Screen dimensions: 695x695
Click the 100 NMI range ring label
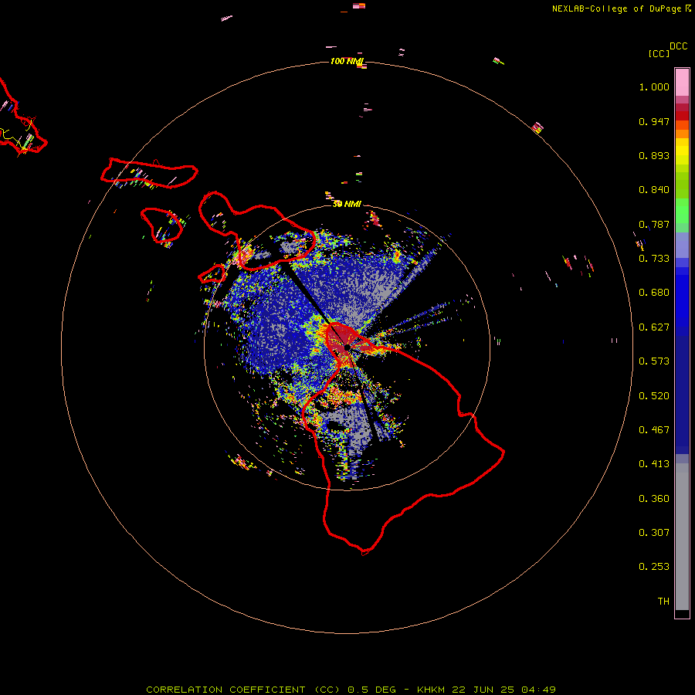tap(347, 61)
